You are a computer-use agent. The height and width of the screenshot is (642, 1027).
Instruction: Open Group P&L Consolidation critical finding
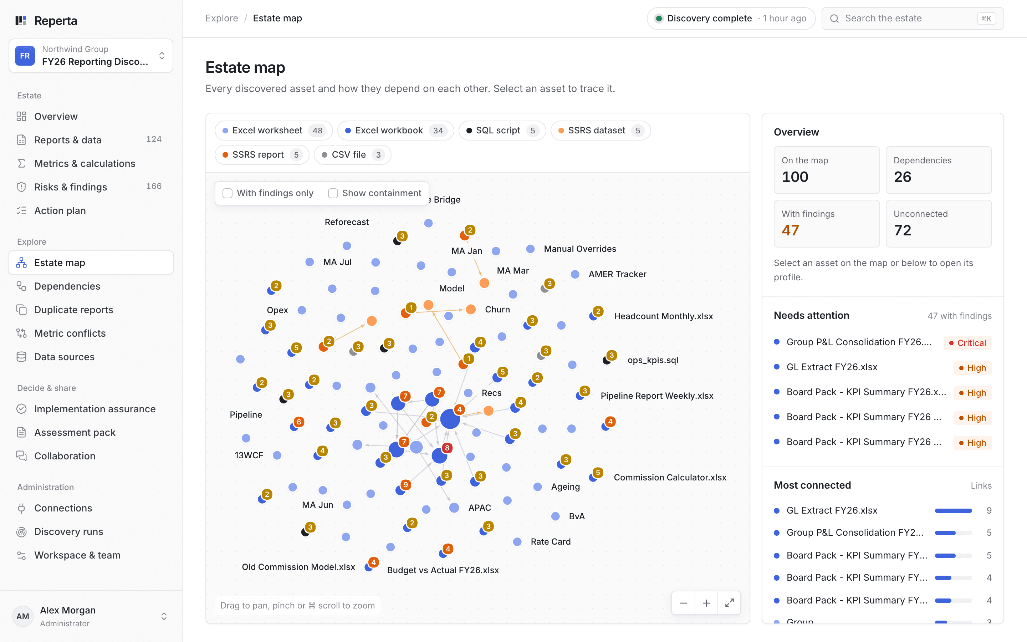[883, 342]
